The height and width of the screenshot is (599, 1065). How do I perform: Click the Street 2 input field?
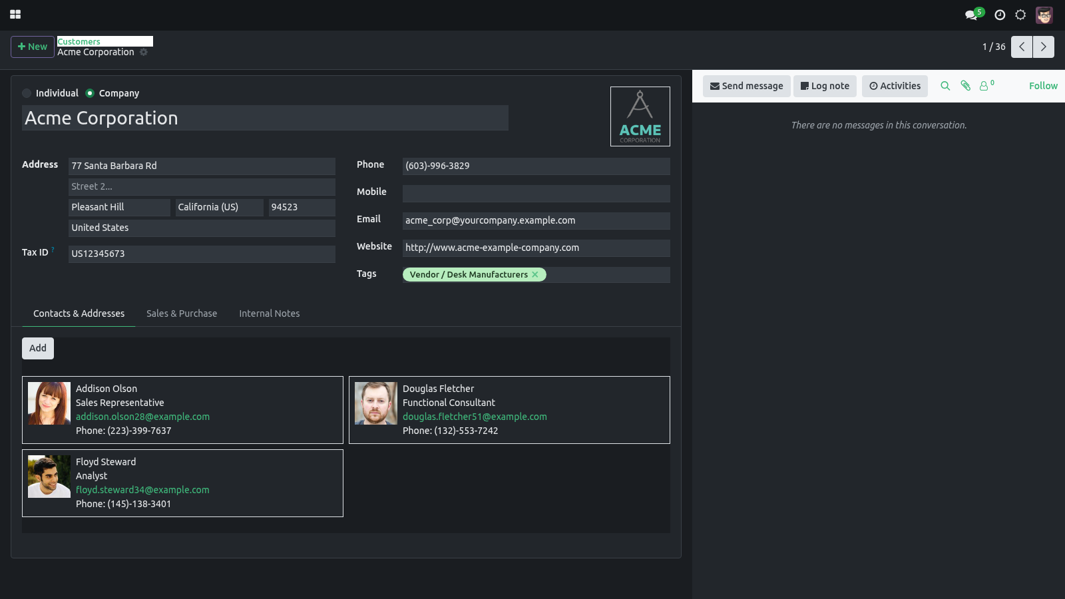(x=202, y=186)
